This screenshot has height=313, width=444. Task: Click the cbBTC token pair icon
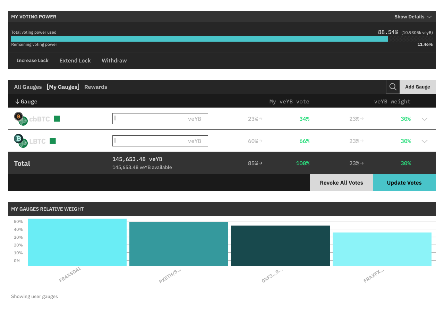pos(20,119)
